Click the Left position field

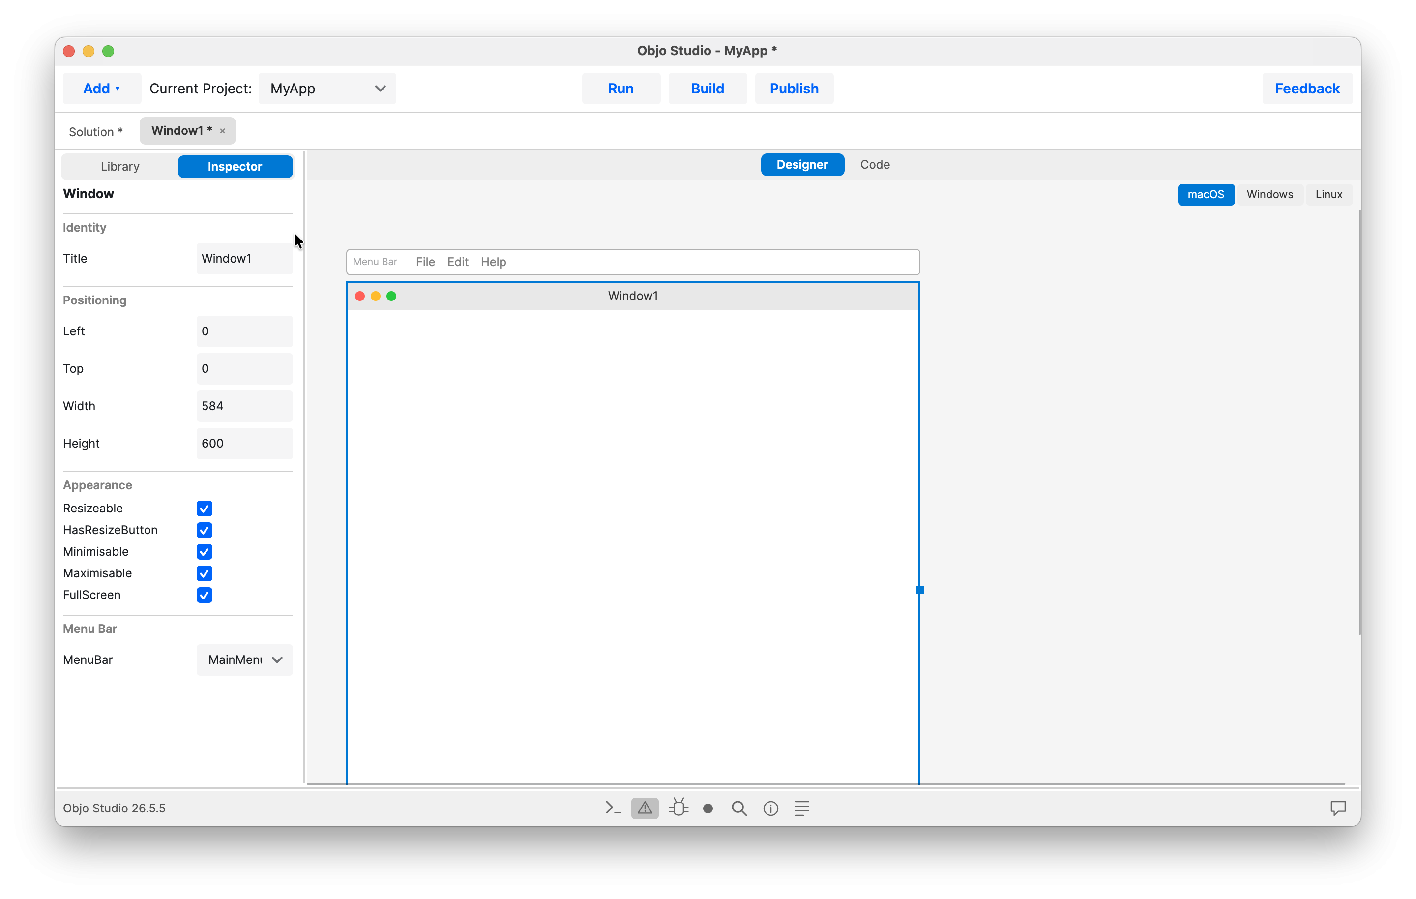coord(245,332)
